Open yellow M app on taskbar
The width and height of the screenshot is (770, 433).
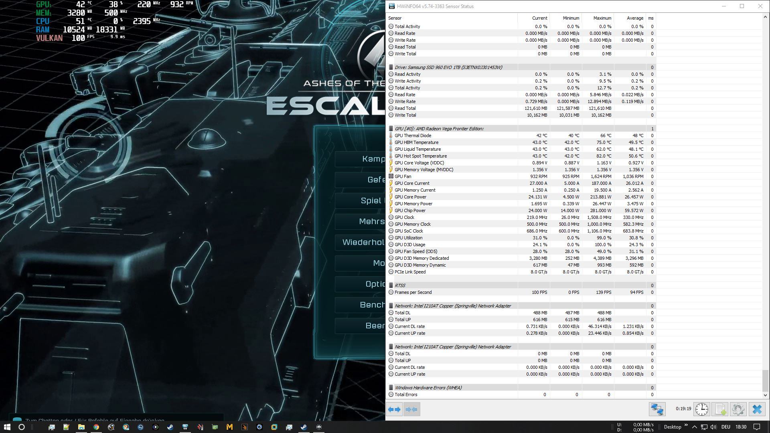click(229, 427)
